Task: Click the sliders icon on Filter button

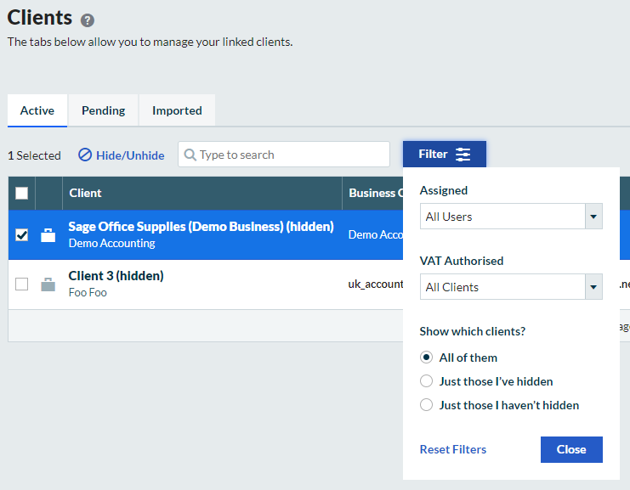Action: [x=463, y=155]
